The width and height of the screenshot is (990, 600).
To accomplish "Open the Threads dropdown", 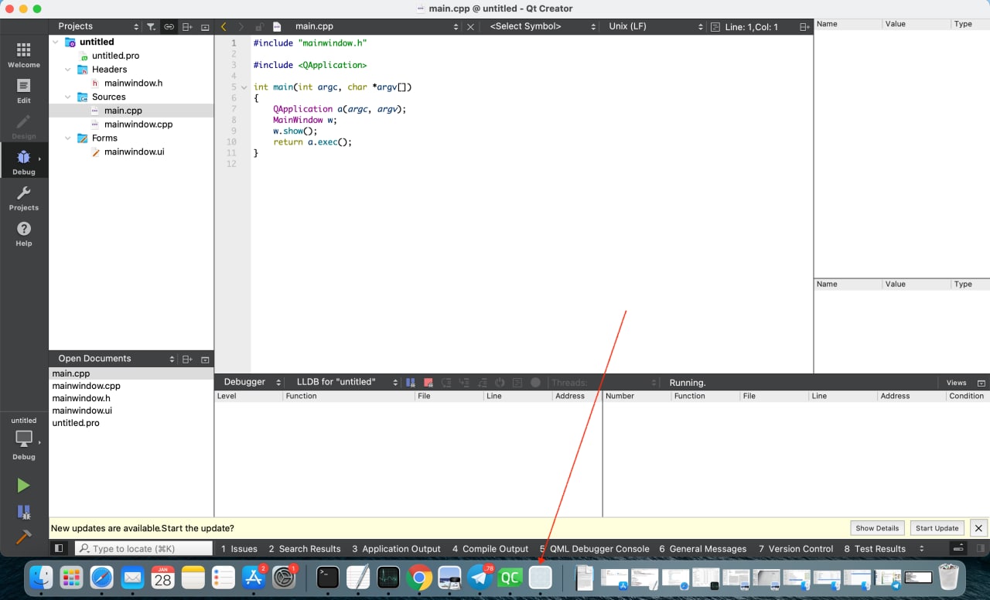I will click(603, 382).
